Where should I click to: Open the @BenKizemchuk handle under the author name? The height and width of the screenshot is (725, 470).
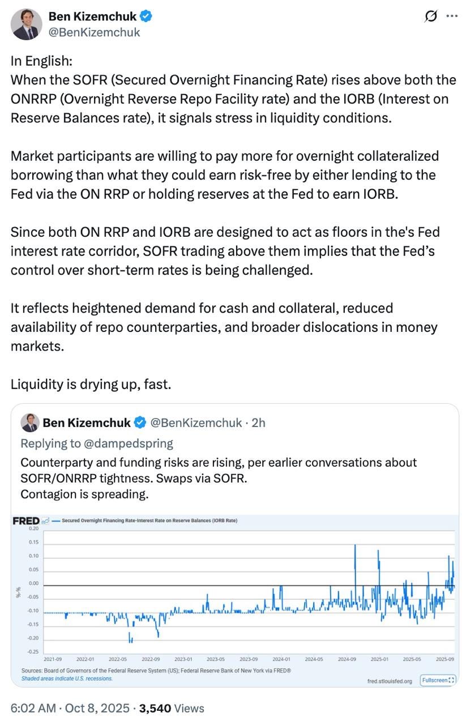click(95, 32)
